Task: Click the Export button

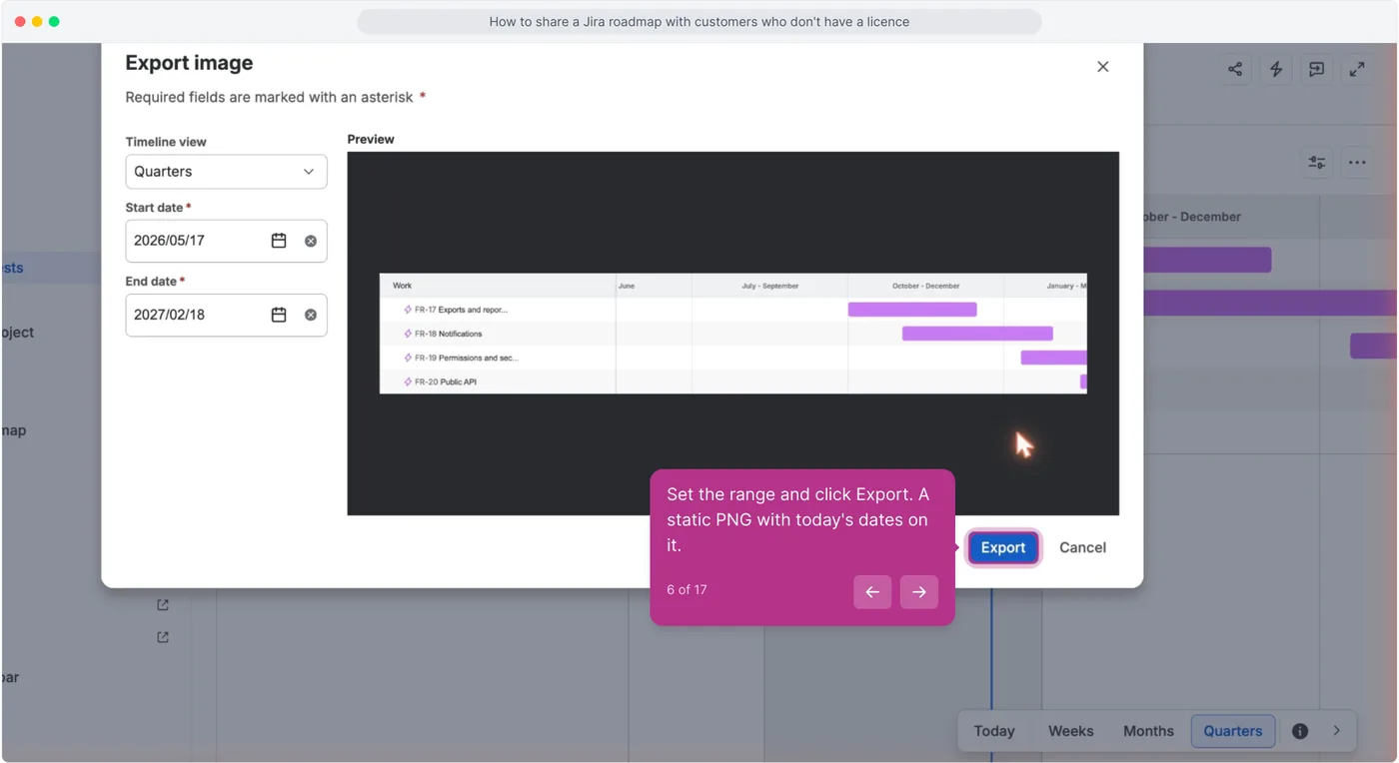Action: coord(1003,547)
